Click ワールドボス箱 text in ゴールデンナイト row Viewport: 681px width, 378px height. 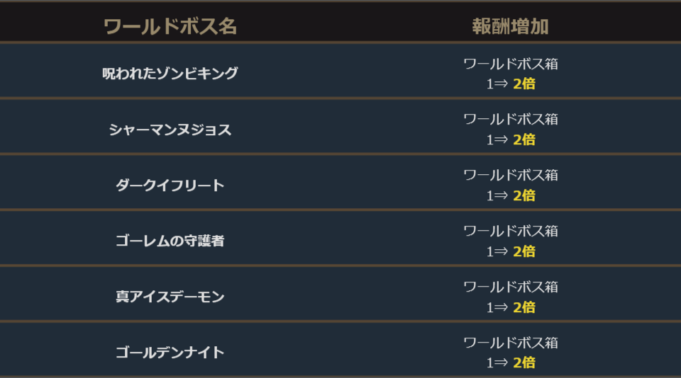[x=511, y=343]
